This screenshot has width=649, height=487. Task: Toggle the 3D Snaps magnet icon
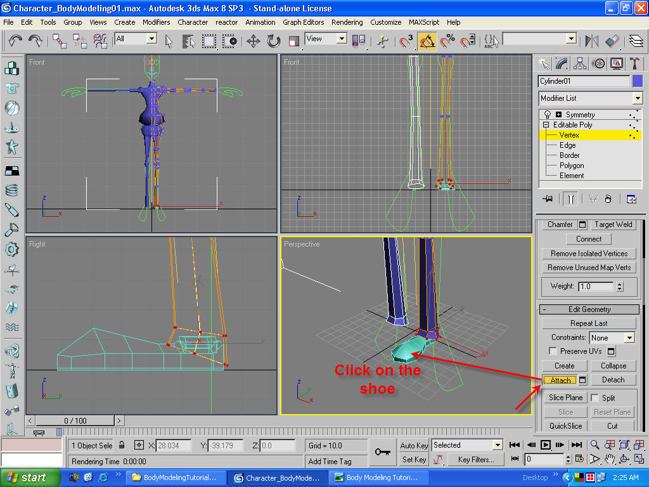pos(406,41)
